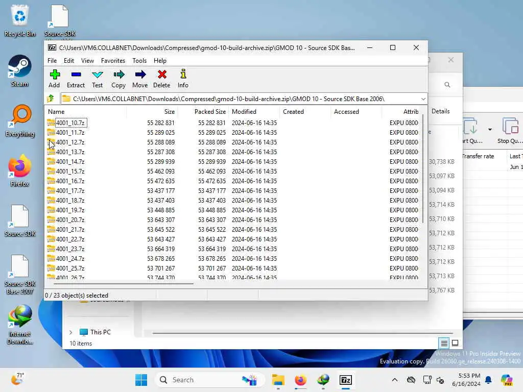Select file 4001_20.7z

[x=70, y=219]
